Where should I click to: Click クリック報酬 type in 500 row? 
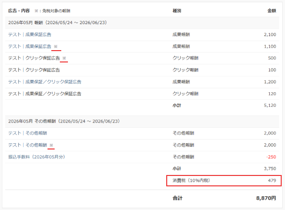pyautogui.click(x=185, y=58)
